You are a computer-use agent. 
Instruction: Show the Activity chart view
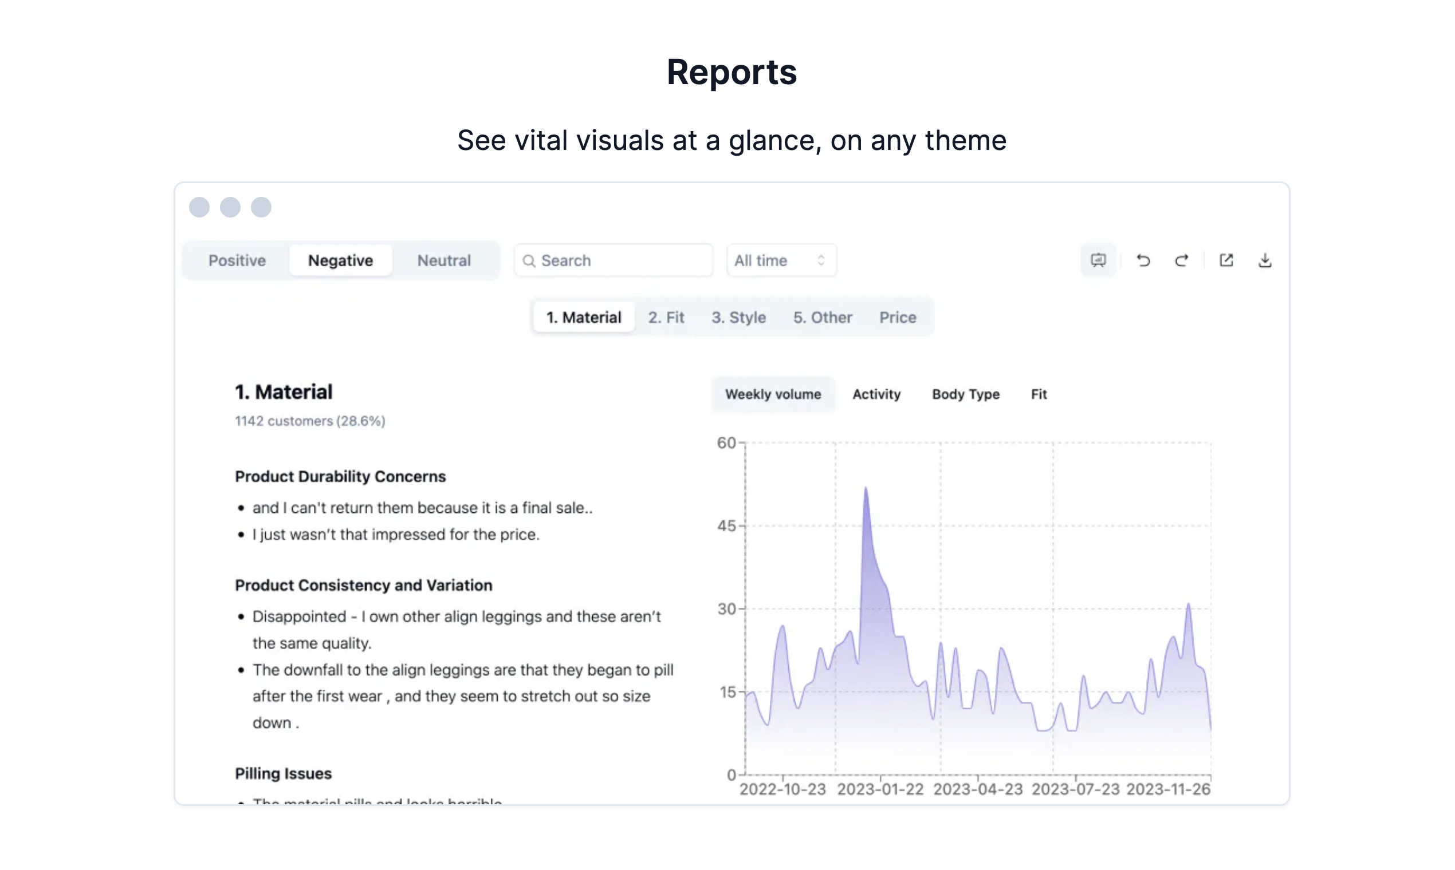[876, 394]
